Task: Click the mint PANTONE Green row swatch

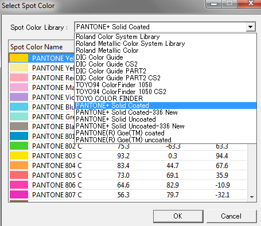Action: (19, 116)
